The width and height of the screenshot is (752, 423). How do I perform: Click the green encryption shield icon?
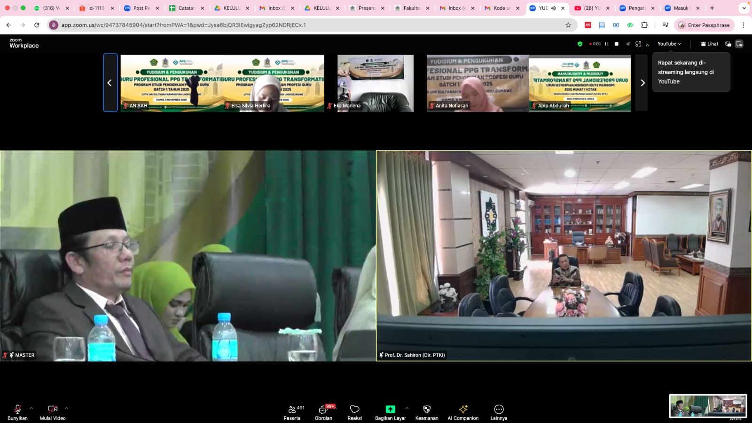click(580, 44)
